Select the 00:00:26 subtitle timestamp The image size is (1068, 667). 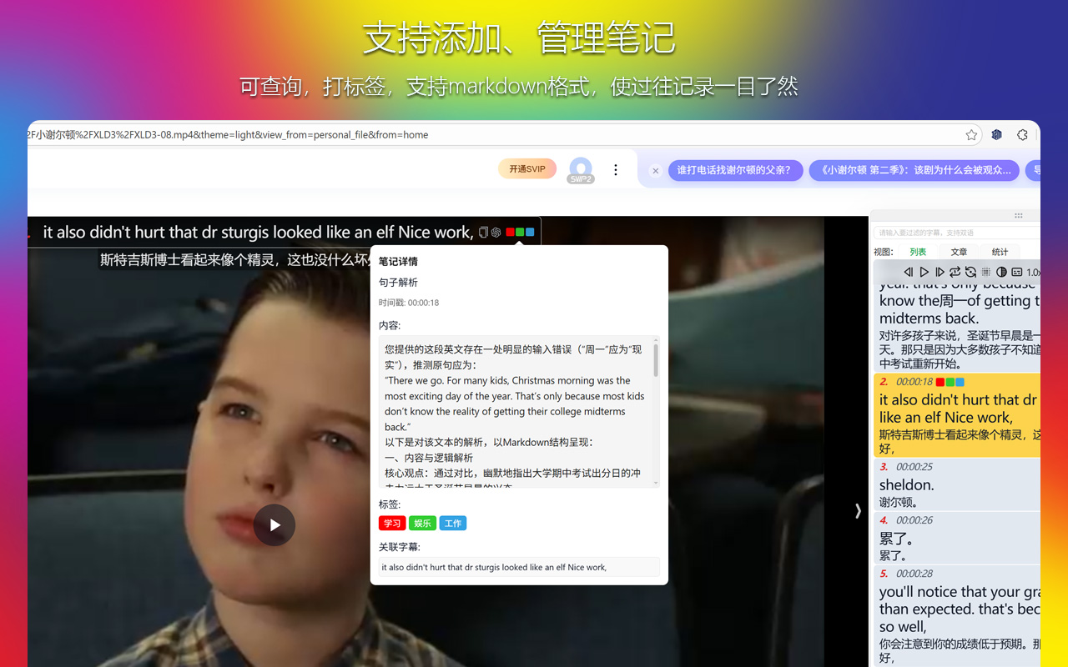(914, 520)
